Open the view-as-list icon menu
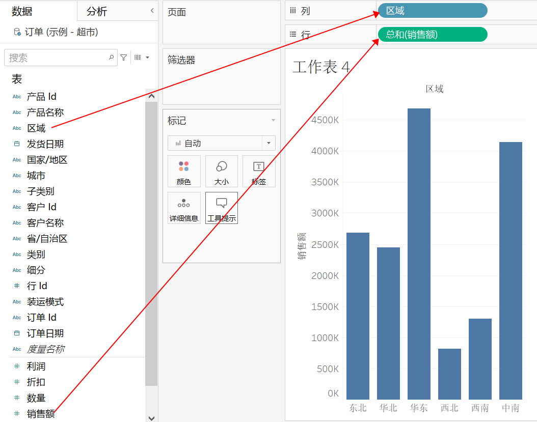Screen dimensions: 537x422 [x=138, y=57]
